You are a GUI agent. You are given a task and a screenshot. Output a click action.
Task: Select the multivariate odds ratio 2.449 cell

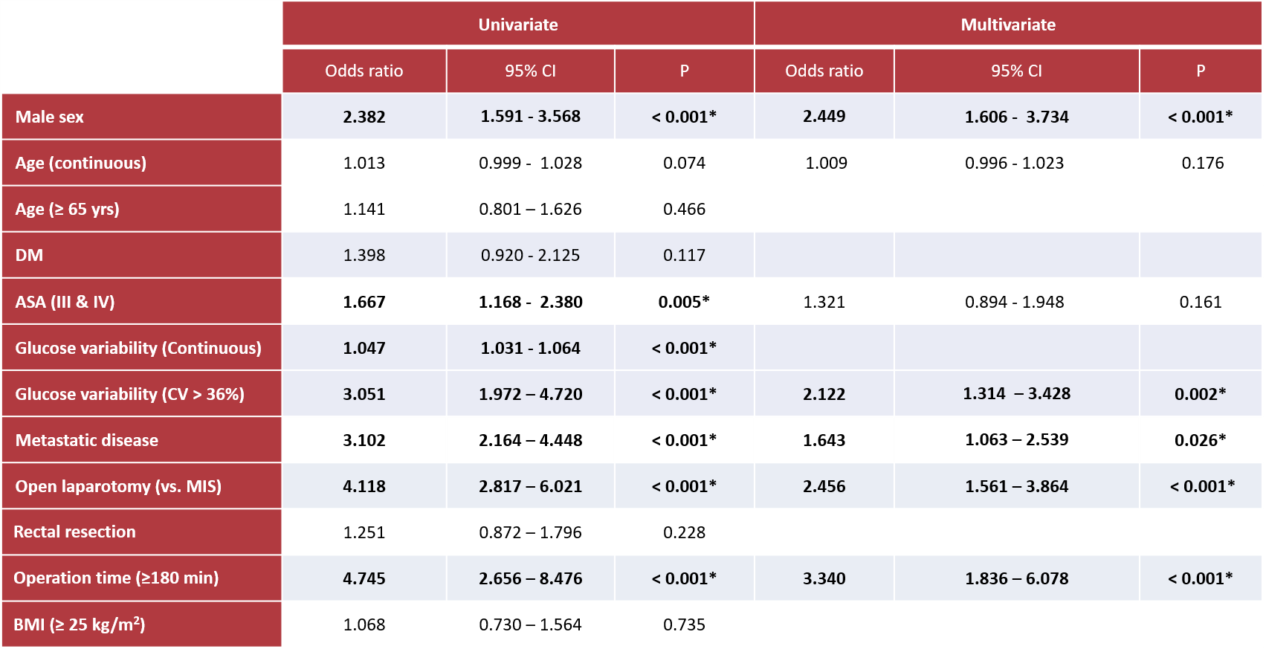click(x=824, y=117)
